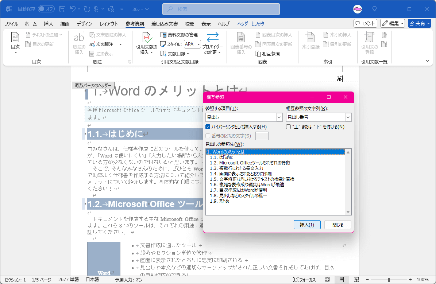The image size is (436, 284).
Task: Click the save icon in the title bar
Action: point(62,9)
